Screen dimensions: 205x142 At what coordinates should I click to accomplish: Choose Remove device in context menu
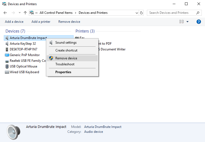pos(72,58)
